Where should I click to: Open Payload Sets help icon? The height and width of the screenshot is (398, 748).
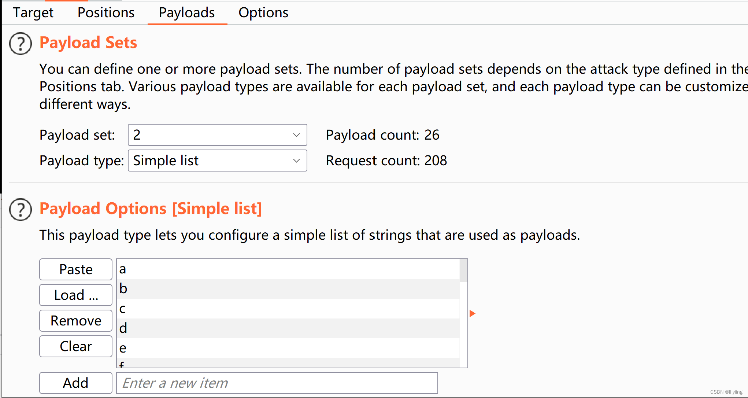[21, 44]
